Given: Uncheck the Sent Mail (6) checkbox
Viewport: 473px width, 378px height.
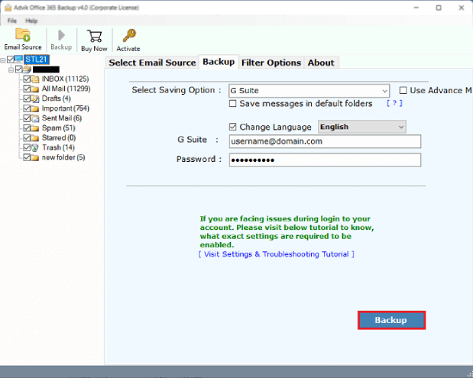Looking at the screenshot, I should (28, 118).
